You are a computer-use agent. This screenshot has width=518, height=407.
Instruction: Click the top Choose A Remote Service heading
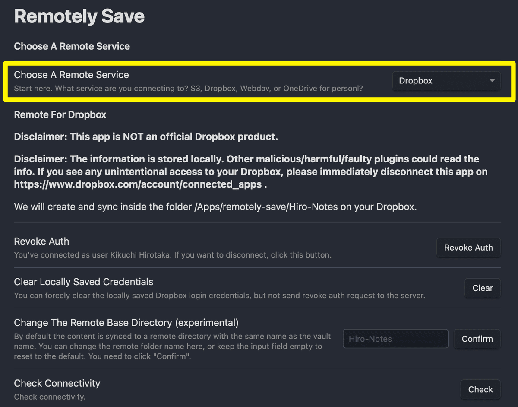pos(72,46)
